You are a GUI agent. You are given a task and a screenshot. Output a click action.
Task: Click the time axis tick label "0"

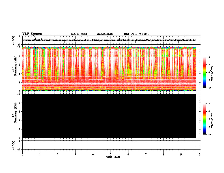pyautogui.click(x=22, y=154)
